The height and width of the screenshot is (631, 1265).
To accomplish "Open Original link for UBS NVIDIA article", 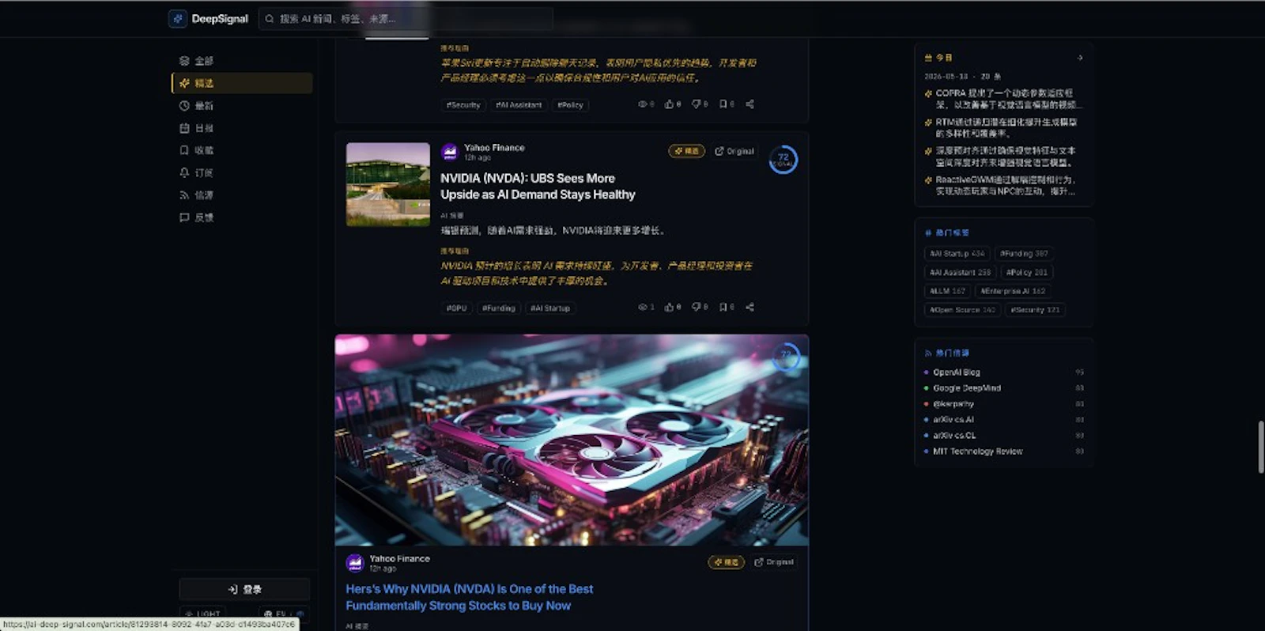I will (x=734, y=151).
